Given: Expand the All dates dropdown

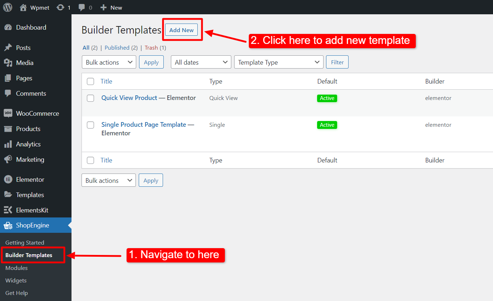Looking at the screenshot, I should [201, 62].
